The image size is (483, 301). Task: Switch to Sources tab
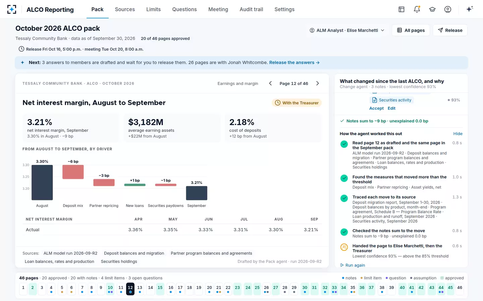click(125, 9)
